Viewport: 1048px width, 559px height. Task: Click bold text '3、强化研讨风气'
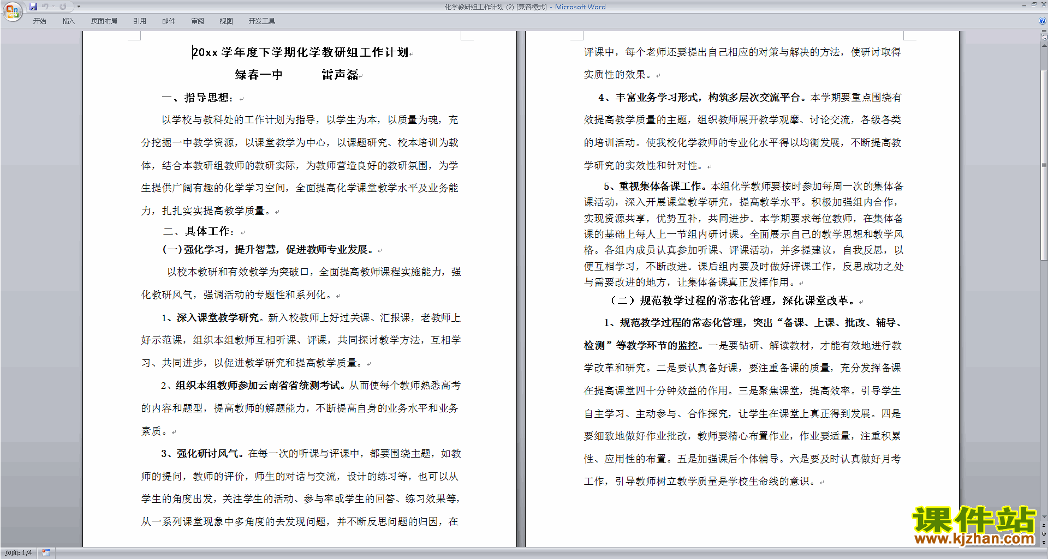[200, 453]
